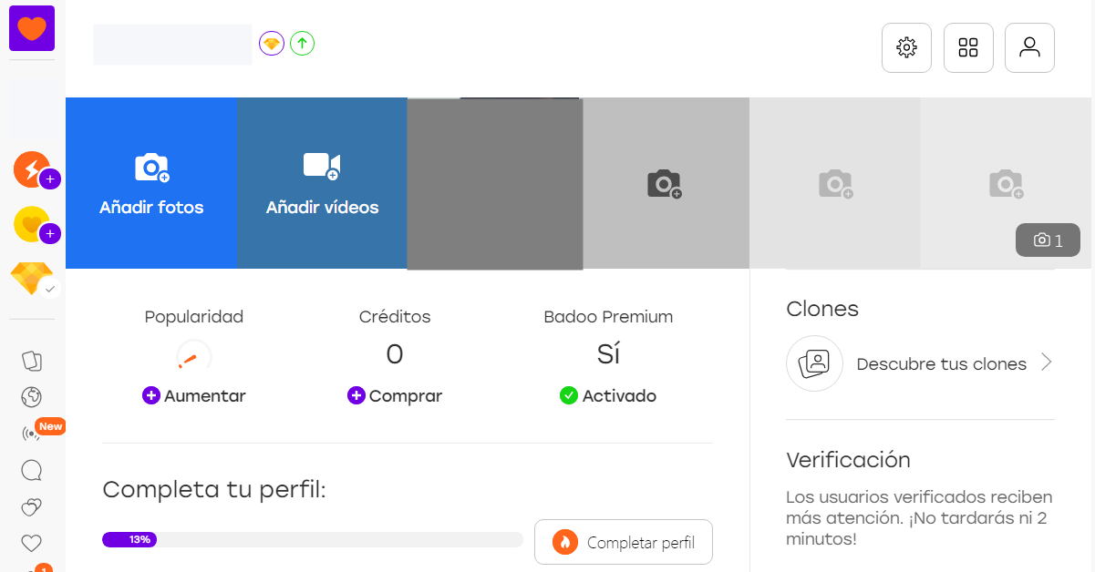Select the yellow heart icon in sidebar
The width and height of the screenshot is (1095, 572).
click(x=32, y=224)
